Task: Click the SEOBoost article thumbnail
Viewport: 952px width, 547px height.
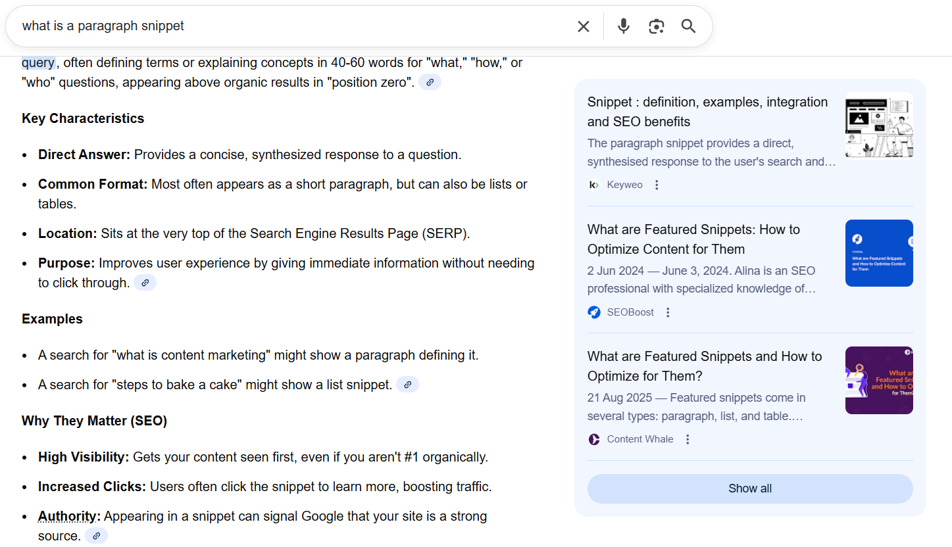Action: [879, 253]
